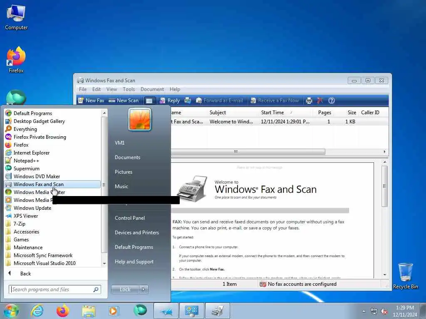The height and width of the screenshot is (319, 426).
Task: Open Default Programs in All Programs list
Action: 53,113
